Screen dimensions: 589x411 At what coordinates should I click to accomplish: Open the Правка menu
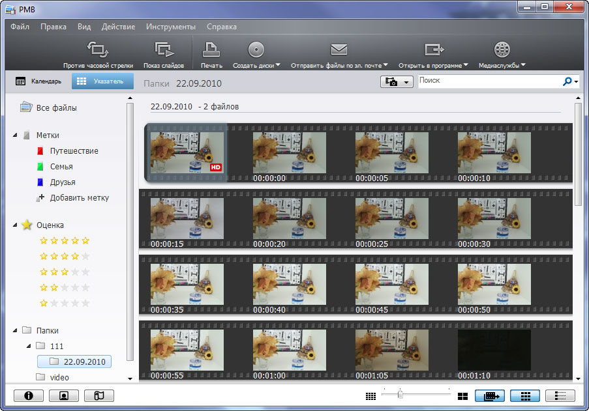pyautogui.click(x=53, y=27)
